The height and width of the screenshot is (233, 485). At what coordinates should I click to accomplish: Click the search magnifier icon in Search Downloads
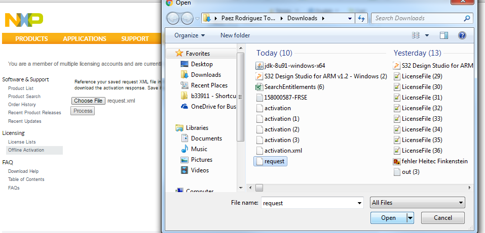click(467, 18)
